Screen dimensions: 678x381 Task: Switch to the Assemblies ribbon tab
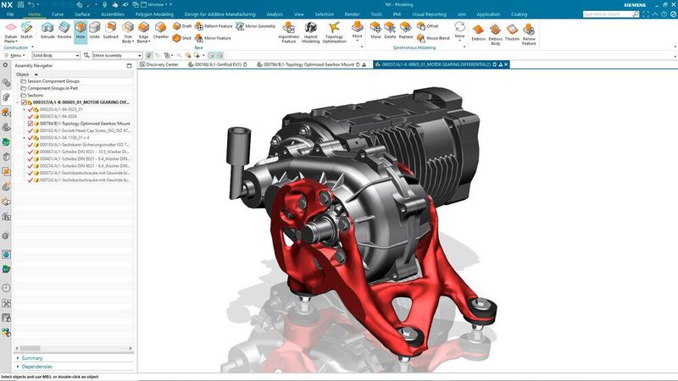(x=113, y=14)
